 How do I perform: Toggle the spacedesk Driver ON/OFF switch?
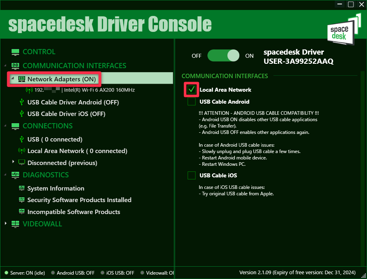click(x=223, y=55)
